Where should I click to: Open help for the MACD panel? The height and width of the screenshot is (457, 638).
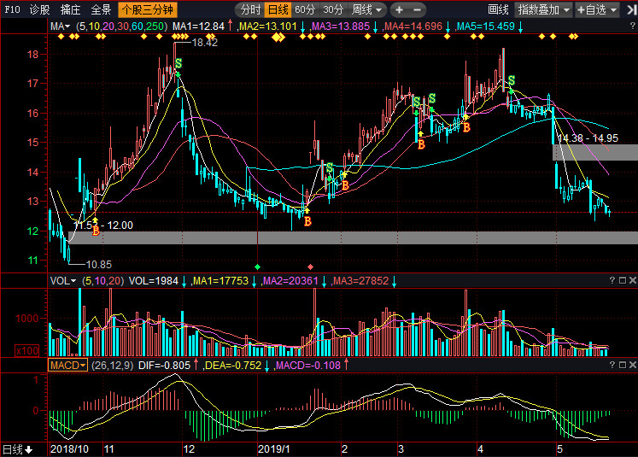(612, 365)
